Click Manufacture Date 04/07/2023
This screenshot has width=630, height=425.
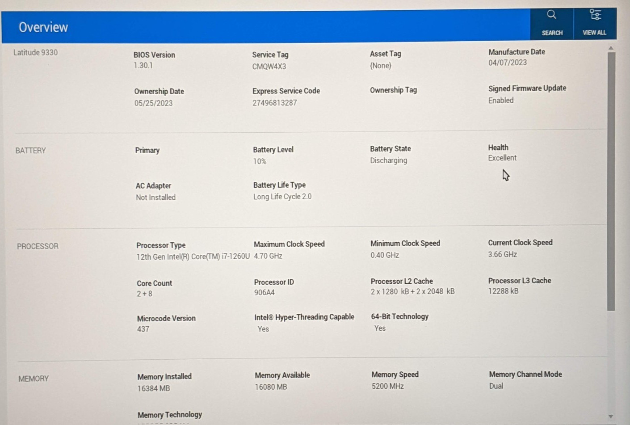(508, 63)
